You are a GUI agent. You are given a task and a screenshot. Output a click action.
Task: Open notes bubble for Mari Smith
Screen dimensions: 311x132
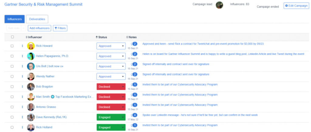(x=134, y=95)
